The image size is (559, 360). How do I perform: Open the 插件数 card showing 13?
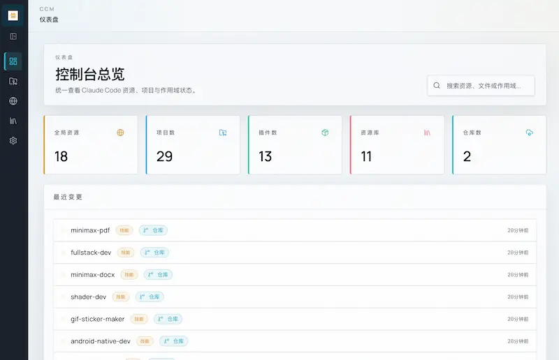(x=295, y=145)
